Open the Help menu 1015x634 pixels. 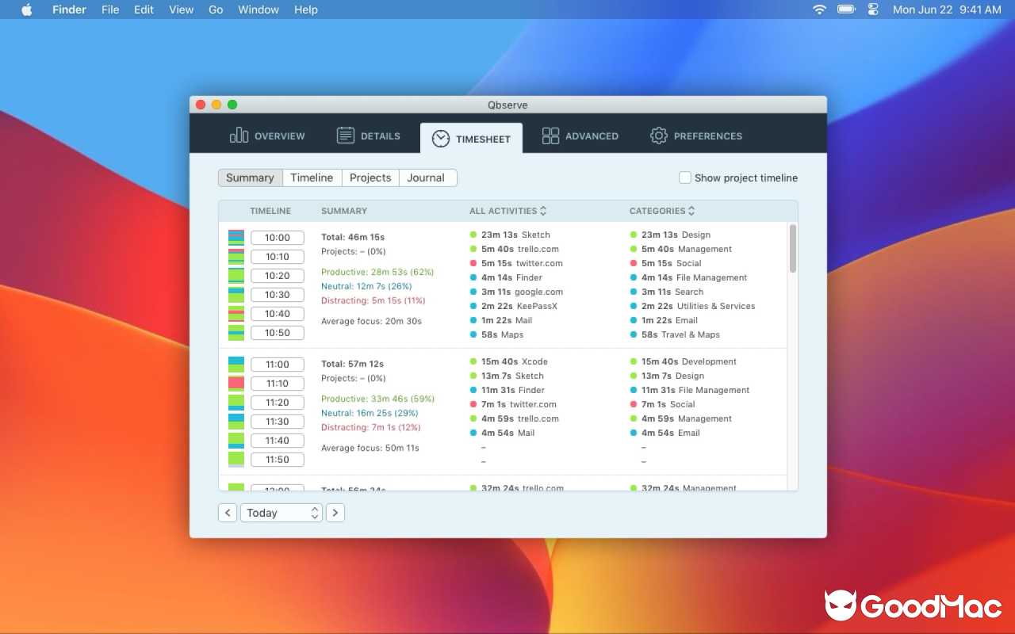click(x=306, y=10)
